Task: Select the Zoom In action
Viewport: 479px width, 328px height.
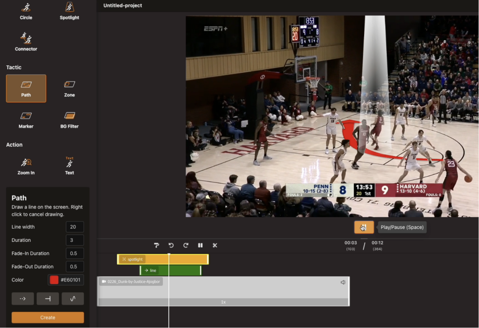Action: pos(26,166)
